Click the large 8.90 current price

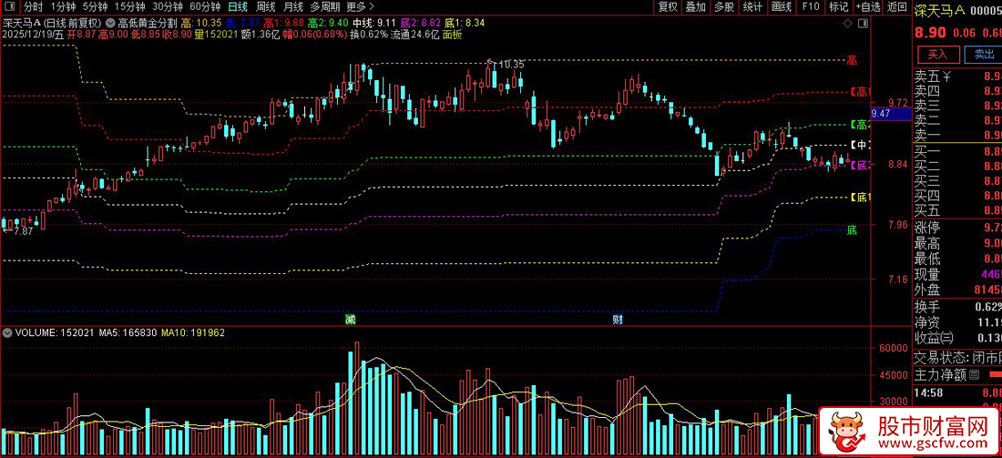(x=928, y=33)
